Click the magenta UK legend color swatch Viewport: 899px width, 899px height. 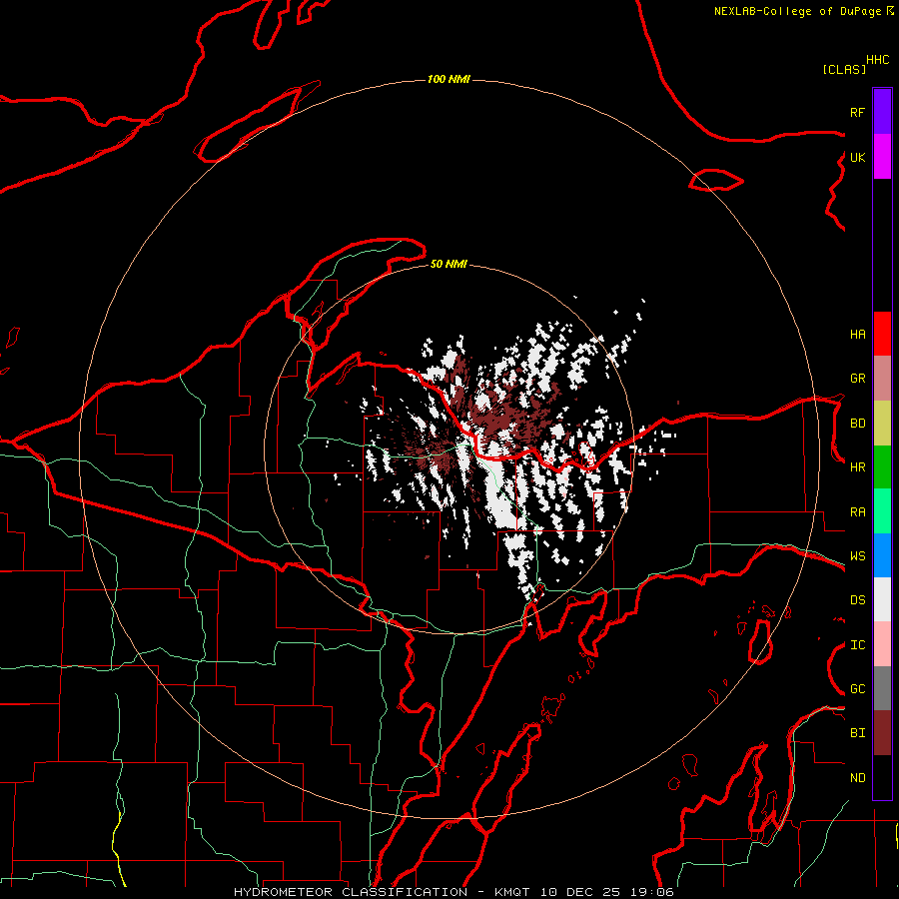882,157
